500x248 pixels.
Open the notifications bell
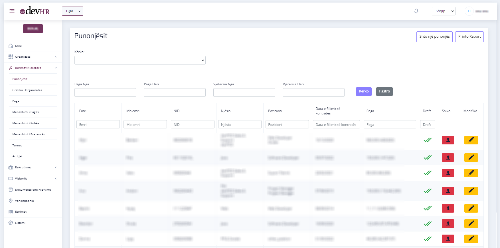(x=416, y=11)
